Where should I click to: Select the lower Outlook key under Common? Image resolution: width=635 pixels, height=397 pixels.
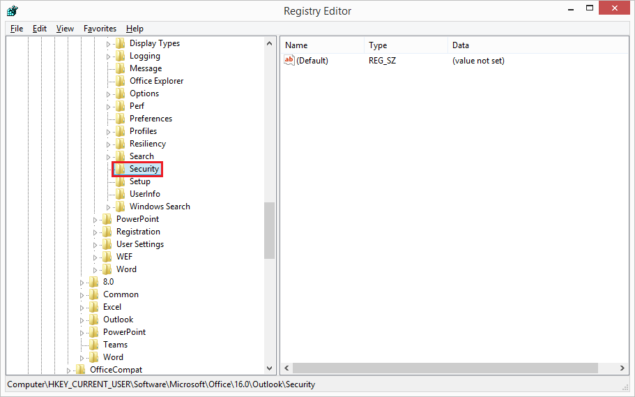[x=118, y=320]
